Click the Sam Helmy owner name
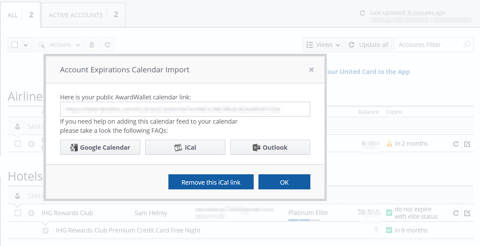 pos(151,213)
